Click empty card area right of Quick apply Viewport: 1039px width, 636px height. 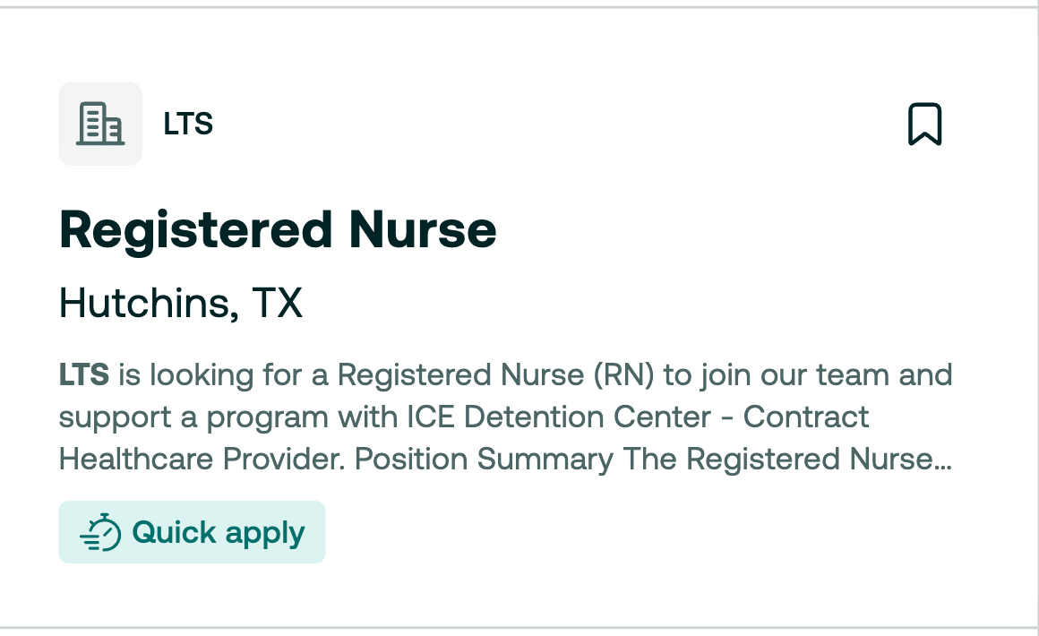(627, 532)
